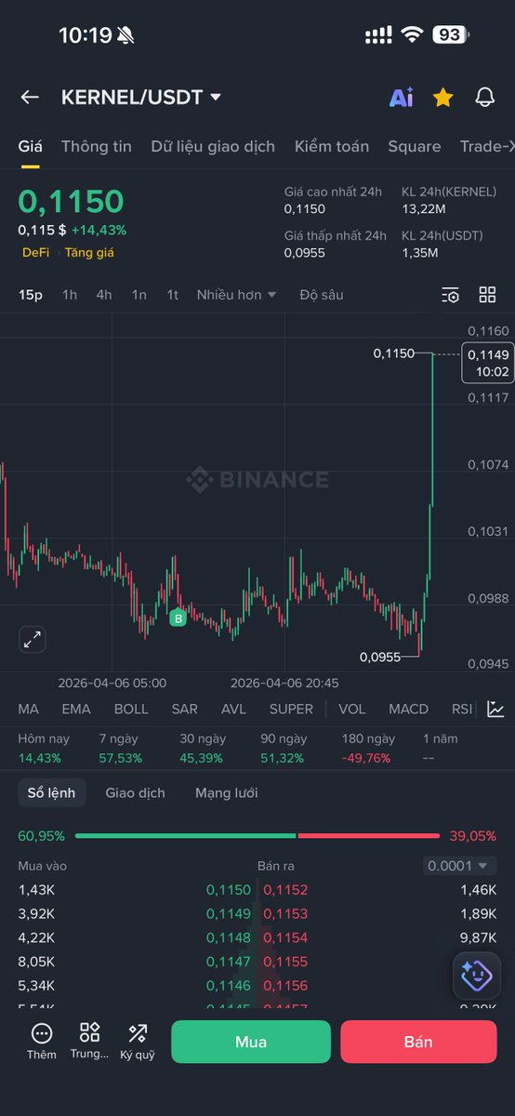Open indicator chart settings icon

495,709
